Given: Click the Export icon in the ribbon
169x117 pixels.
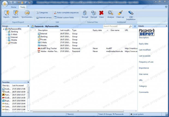Looking at the screenshot, I should (x=7, y=14).
